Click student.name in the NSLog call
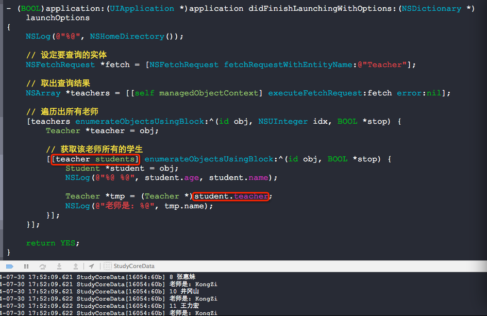The height and width of the screenshot is (316, 487). 239,178
